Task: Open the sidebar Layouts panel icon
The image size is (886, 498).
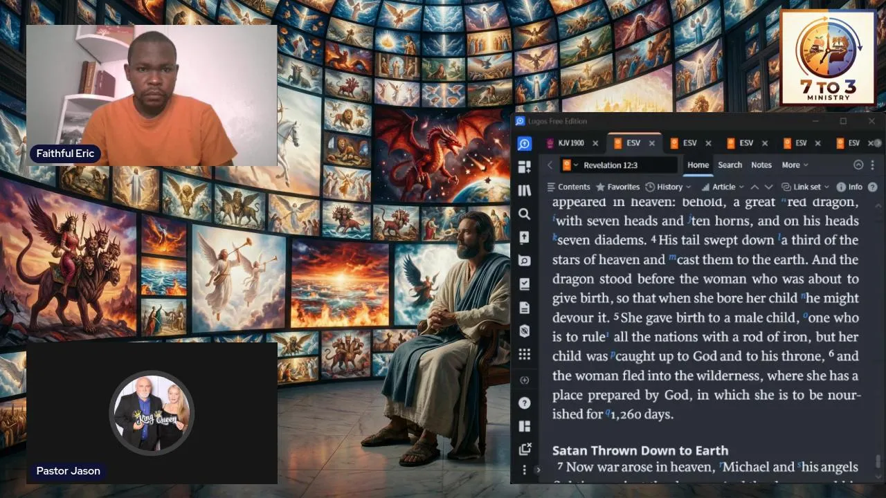Action: coord(524,426)
